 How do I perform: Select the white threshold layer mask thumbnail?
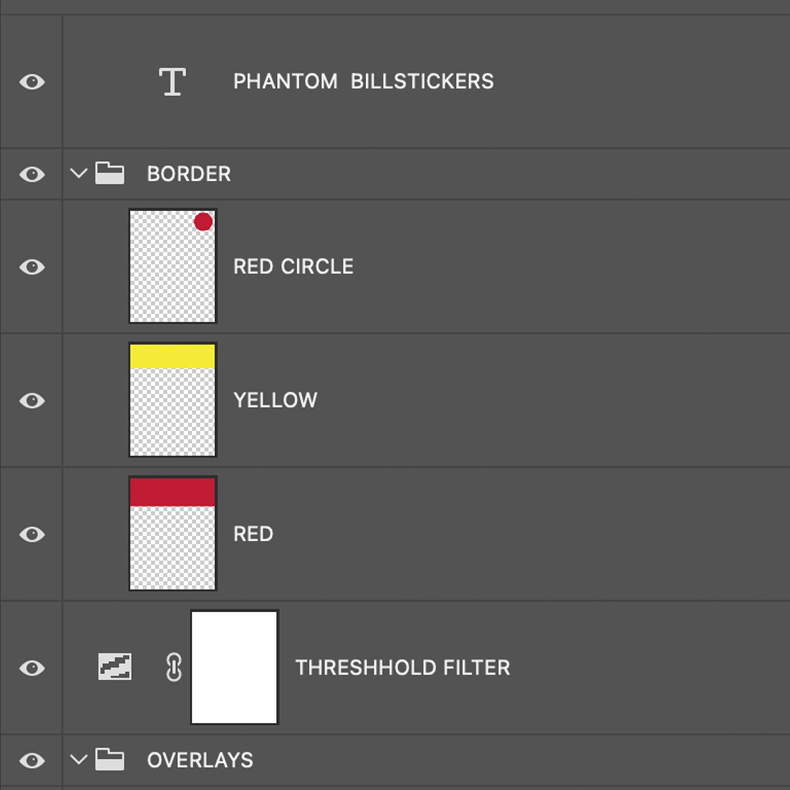click(235, 667)
